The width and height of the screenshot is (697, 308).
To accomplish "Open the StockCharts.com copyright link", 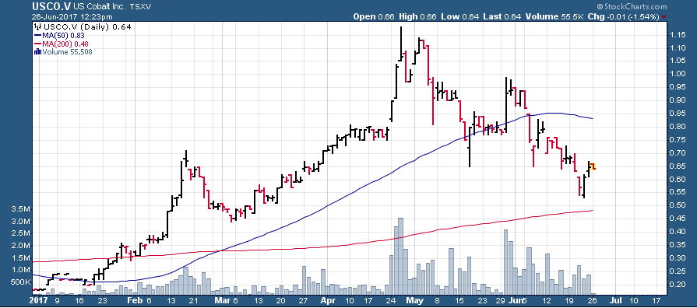I will 632,7.
